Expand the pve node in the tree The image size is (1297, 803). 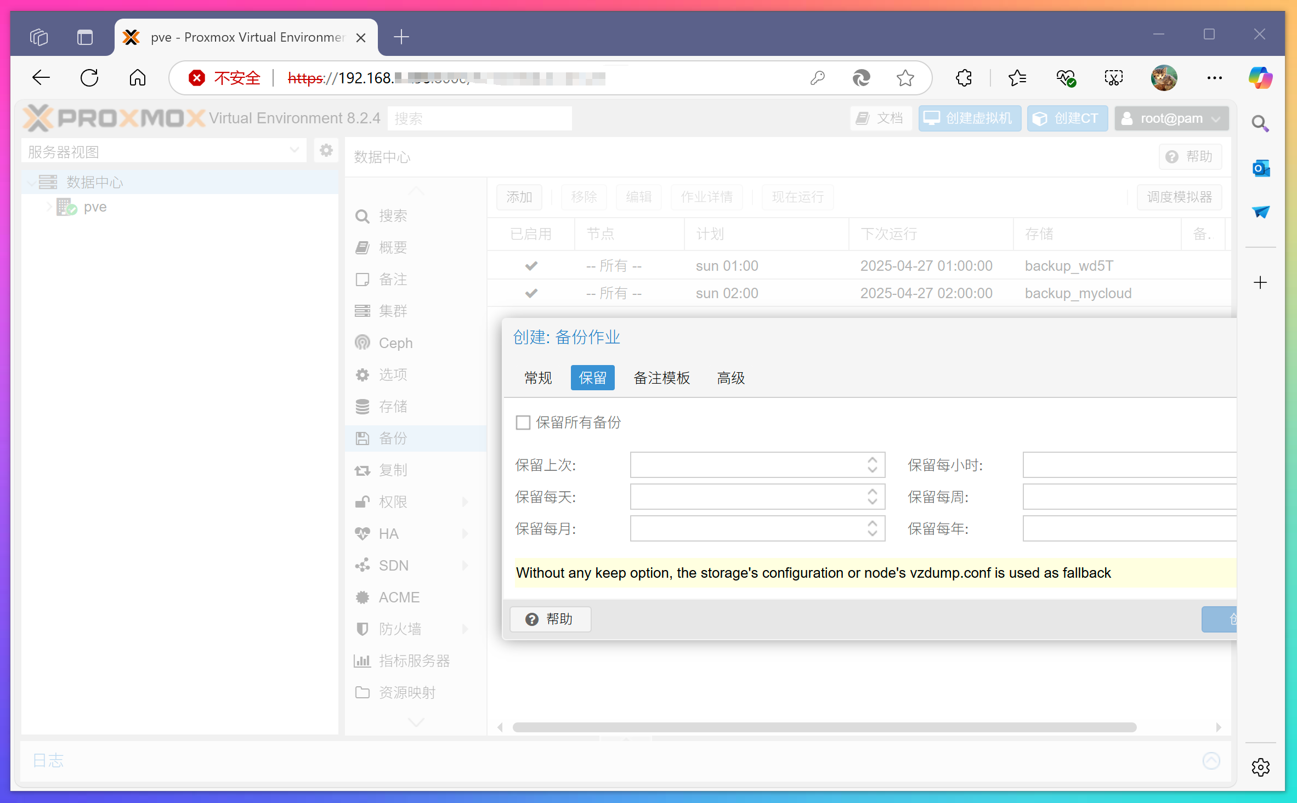(x=48, y=207)
